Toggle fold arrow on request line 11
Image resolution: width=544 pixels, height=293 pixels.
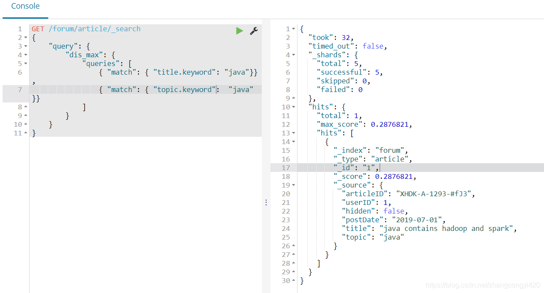26,133
